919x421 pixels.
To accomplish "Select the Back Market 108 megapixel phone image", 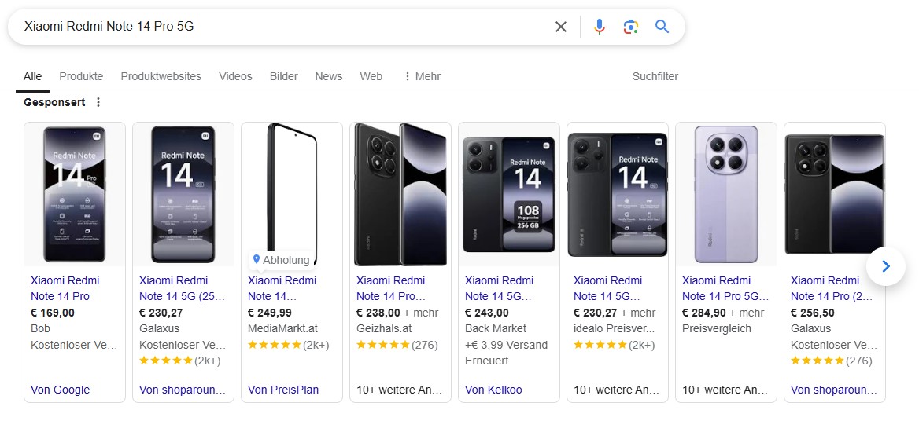I will point(509,194).
